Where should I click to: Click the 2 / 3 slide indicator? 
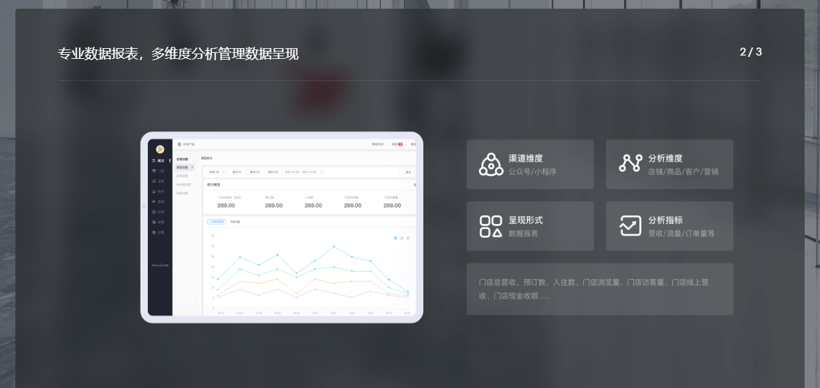tap(750, 52)
